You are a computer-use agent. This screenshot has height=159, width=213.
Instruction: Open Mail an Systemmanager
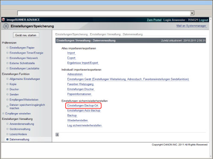tap(191, 26)
